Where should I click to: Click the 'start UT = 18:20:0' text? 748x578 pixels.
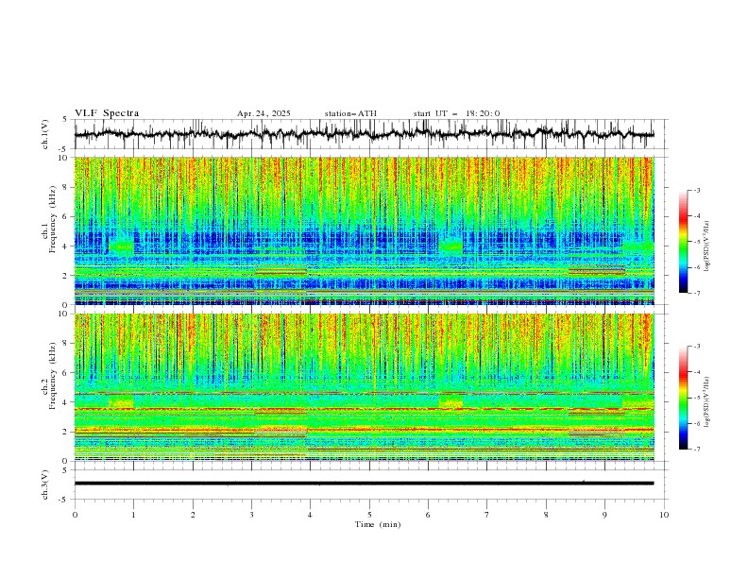[x=456, y=113]
